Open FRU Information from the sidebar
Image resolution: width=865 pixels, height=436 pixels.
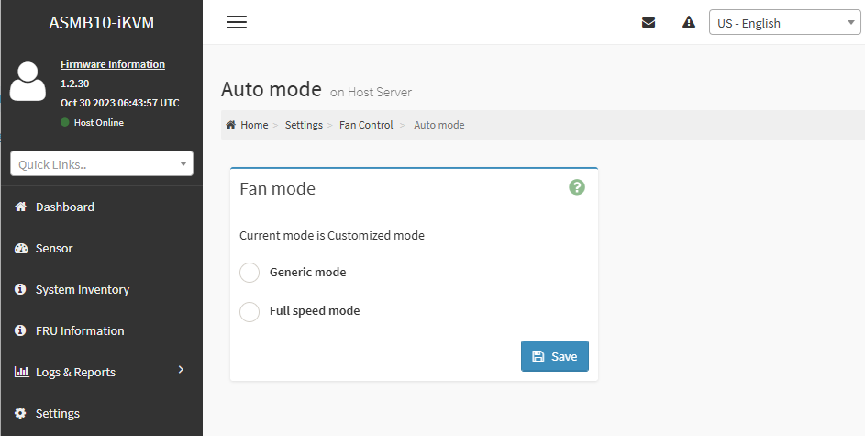tap(79, 330)
